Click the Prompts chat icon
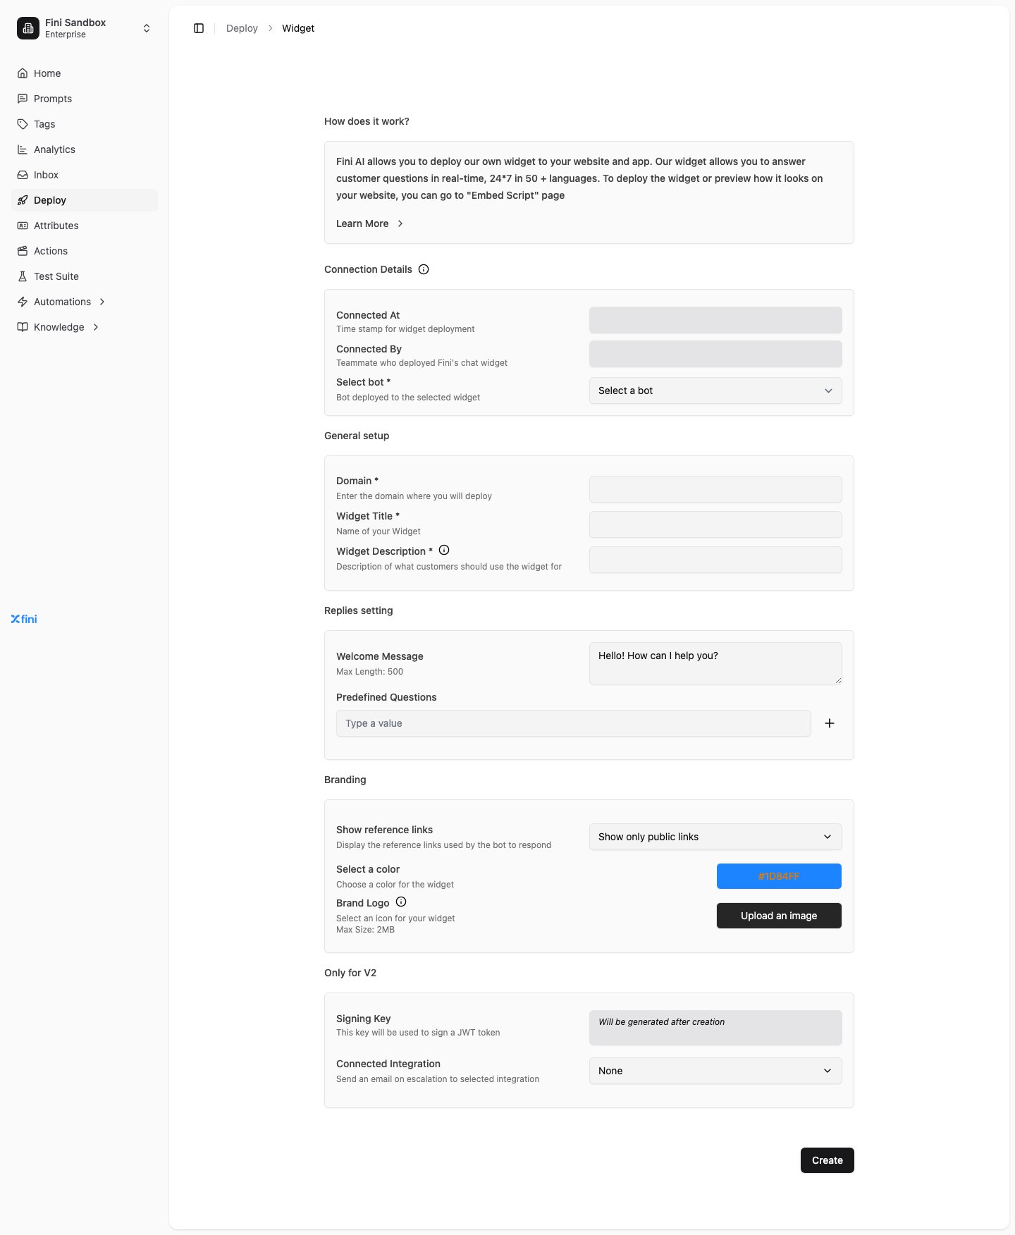Viewport: 1015px width, 1235px height. [x=23, y=99]
